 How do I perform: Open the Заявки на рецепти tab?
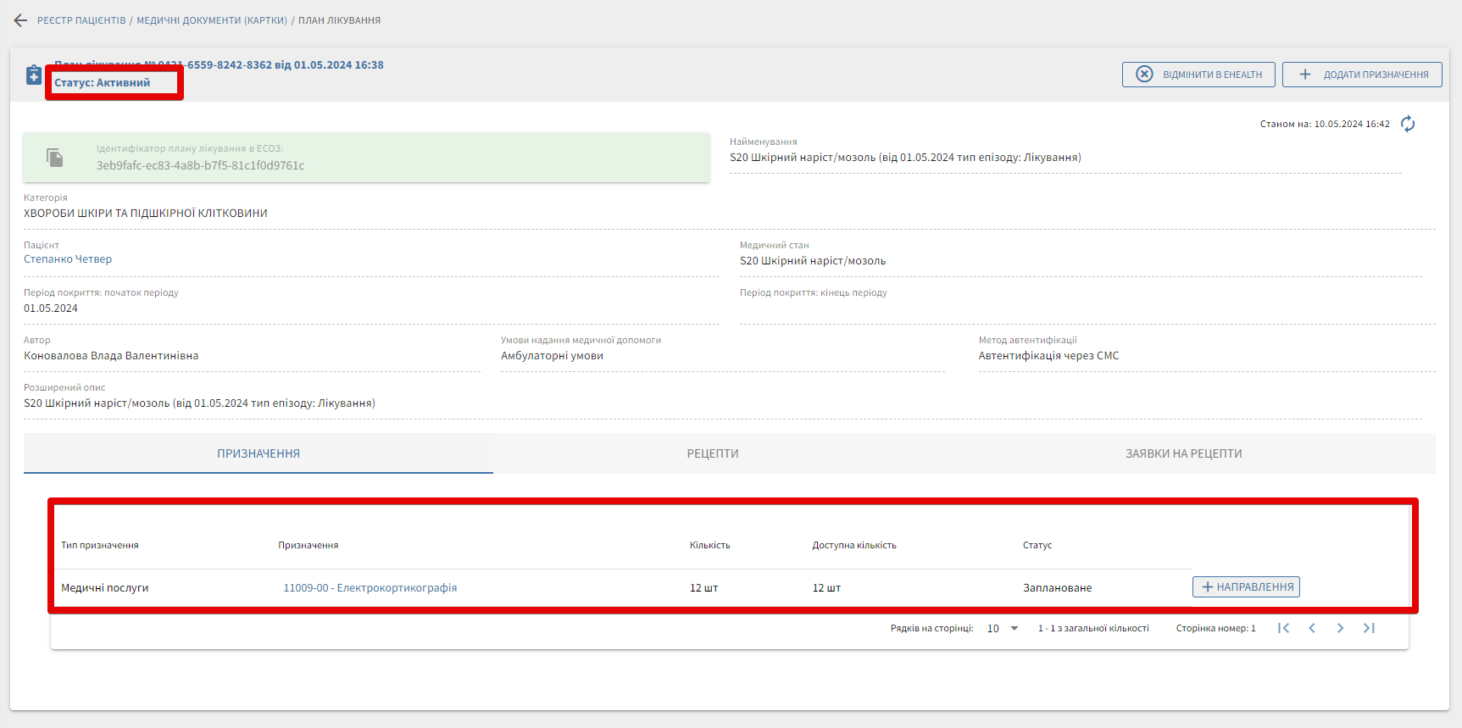coord(1183,453)
